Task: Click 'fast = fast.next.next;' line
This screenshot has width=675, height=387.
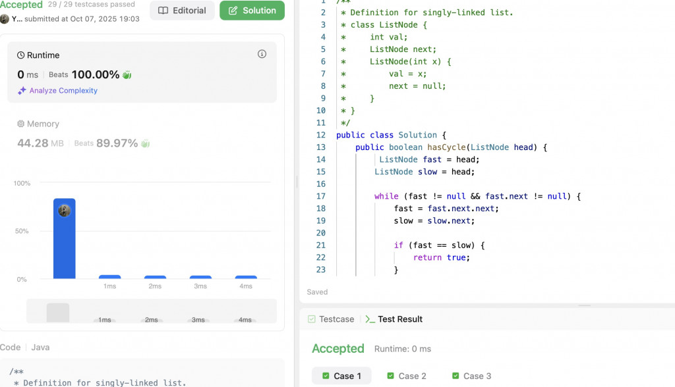Action: [446, 209]
